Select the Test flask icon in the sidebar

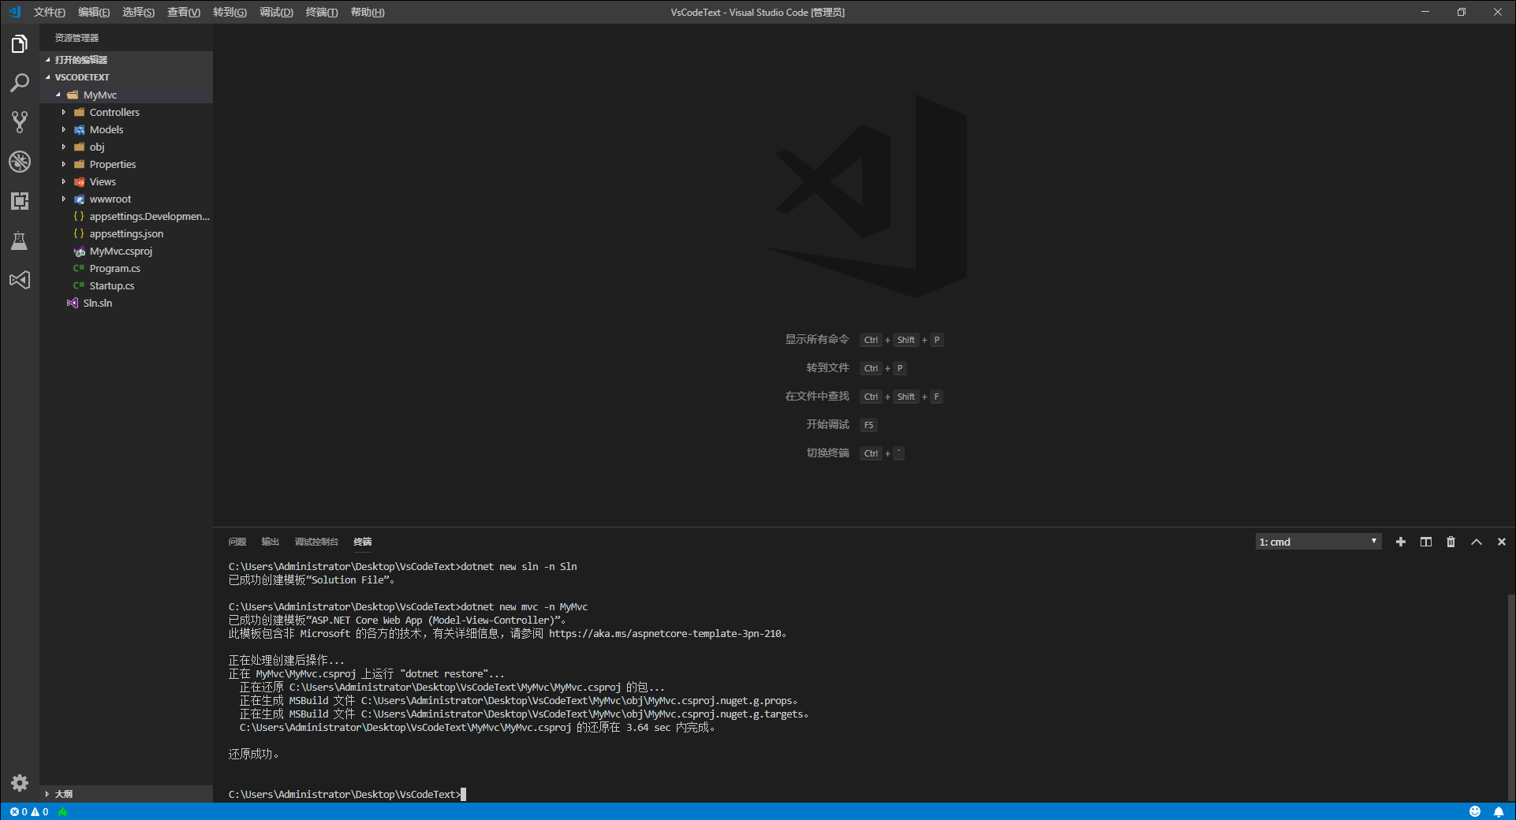(19, 240)
